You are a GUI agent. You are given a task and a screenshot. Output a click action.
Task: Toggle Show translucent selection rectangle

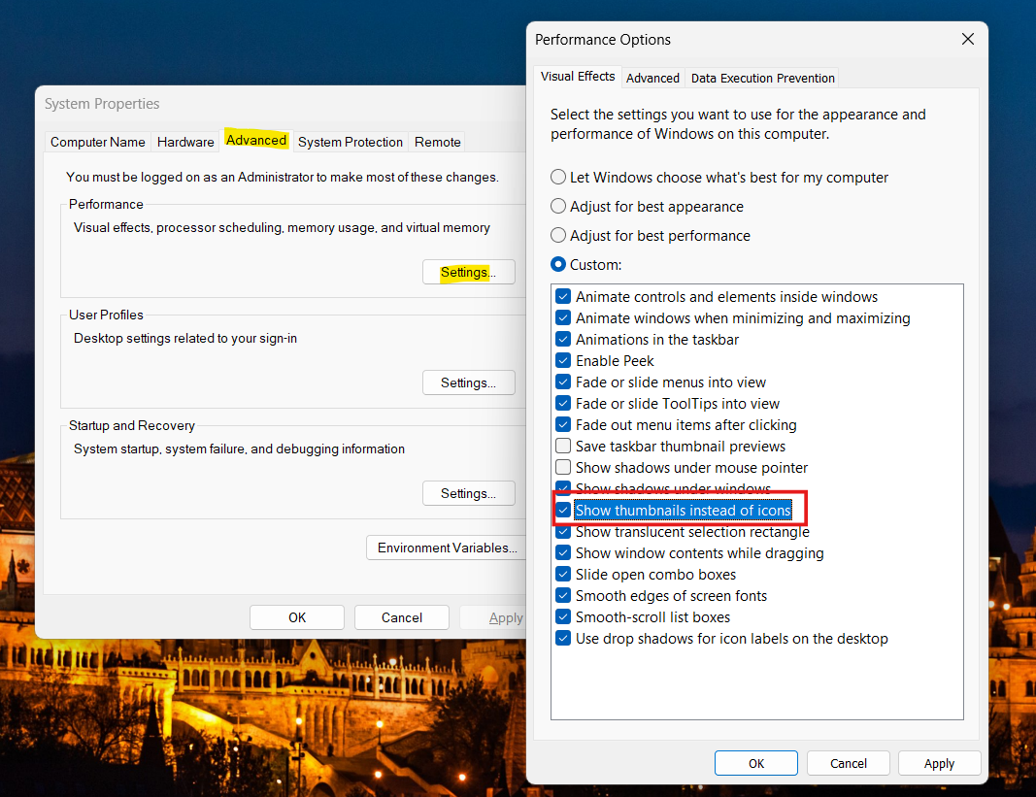coord(563,532)
